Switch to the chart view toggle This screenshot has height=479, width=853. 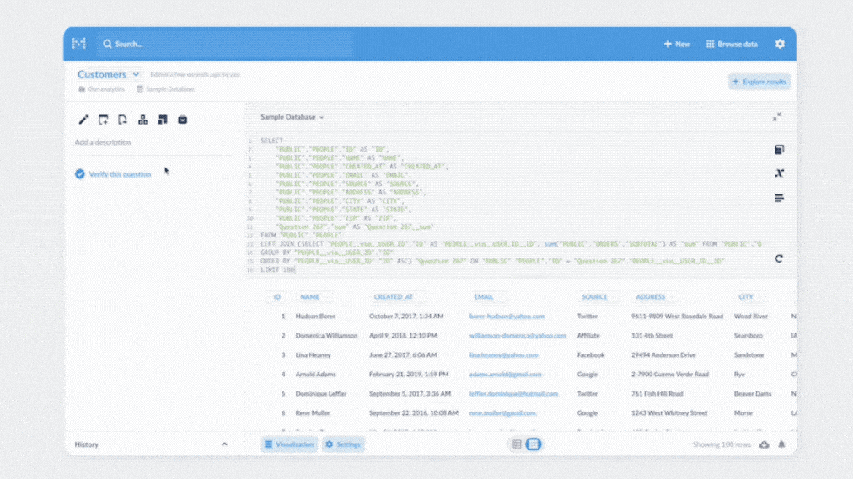click(534, 444)
